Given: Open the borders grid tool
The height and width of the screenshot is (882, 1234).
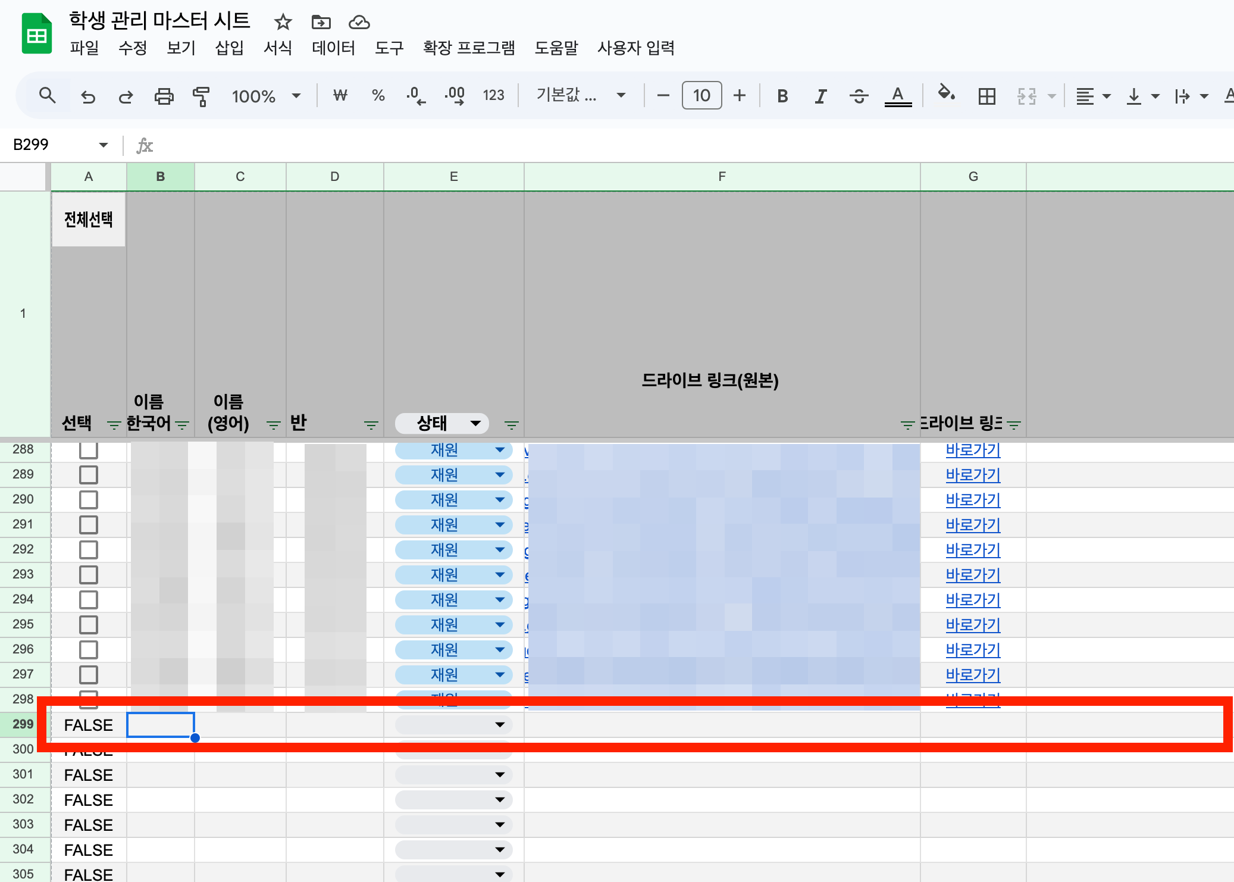Looking at the screenshot, I should [x=986, y=96].
